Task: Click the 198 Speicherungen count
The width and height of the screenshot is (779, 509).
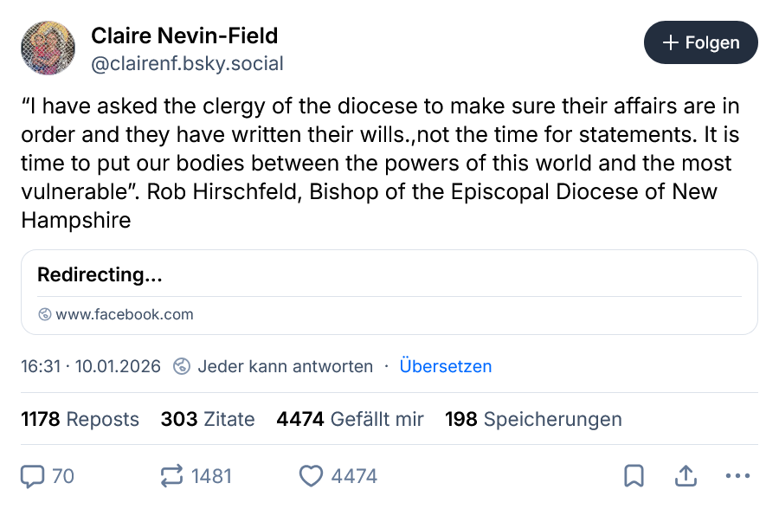Action: click(533, 419)
